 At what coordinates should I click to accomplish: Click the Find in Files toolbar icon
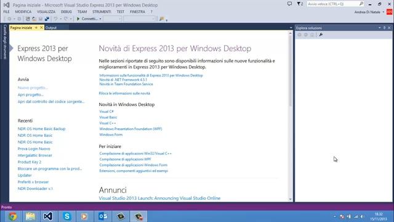pos(161,19)
